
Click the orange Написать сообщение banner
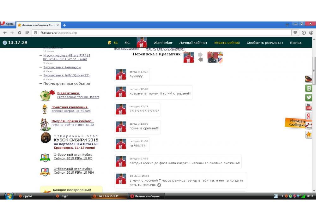coord(298,123)
